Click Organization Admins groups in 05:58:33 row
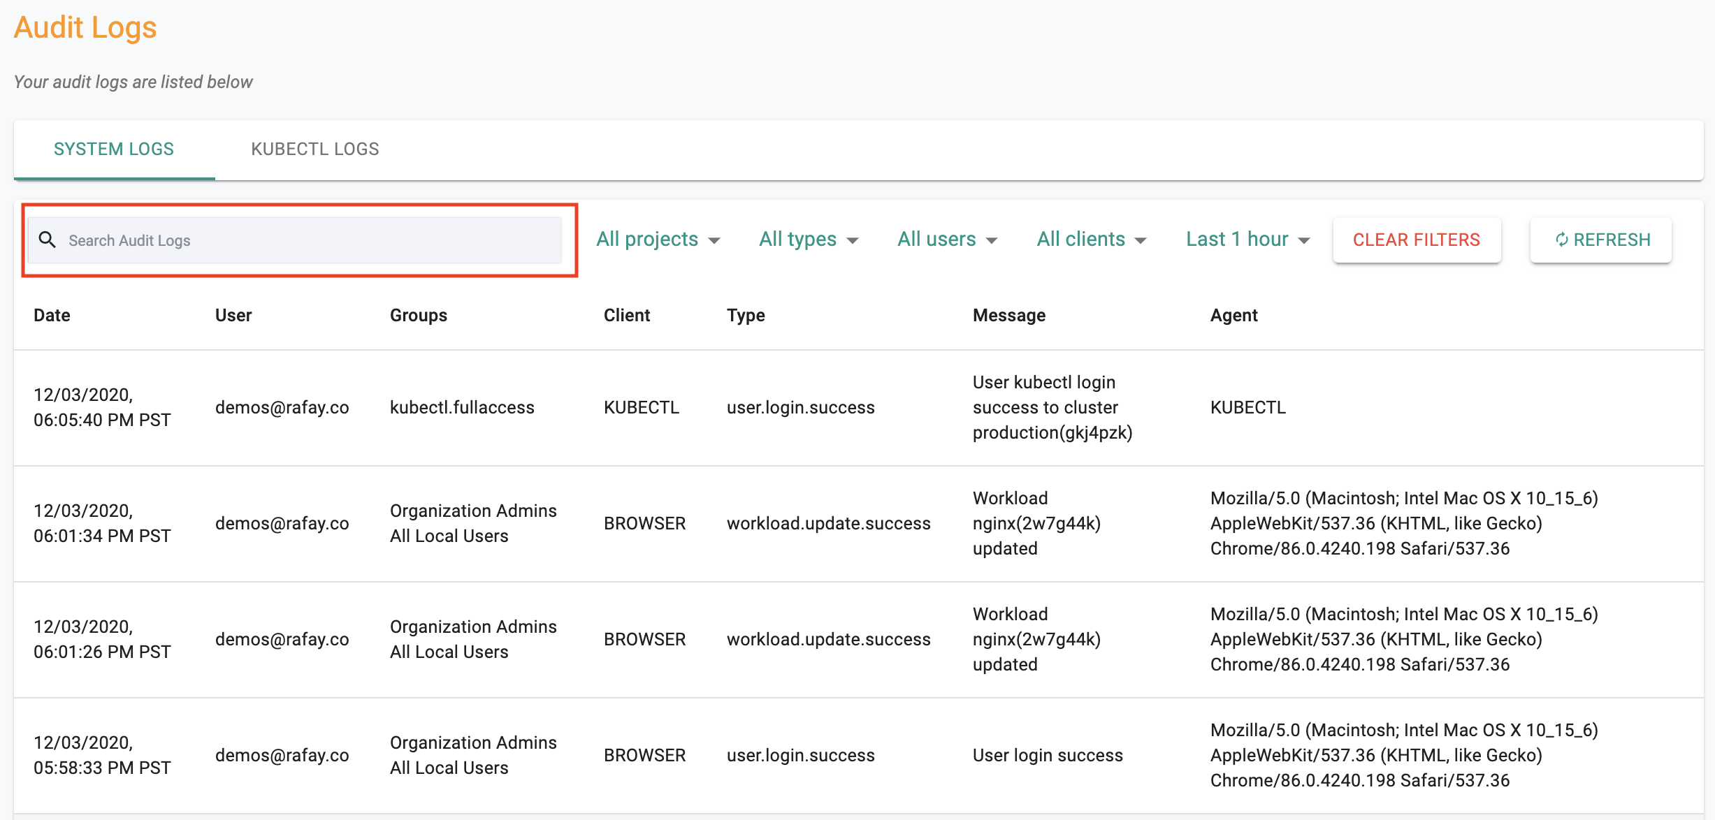Image resolution: width=1715 pixels, height=820 pixels. (473, 755)
